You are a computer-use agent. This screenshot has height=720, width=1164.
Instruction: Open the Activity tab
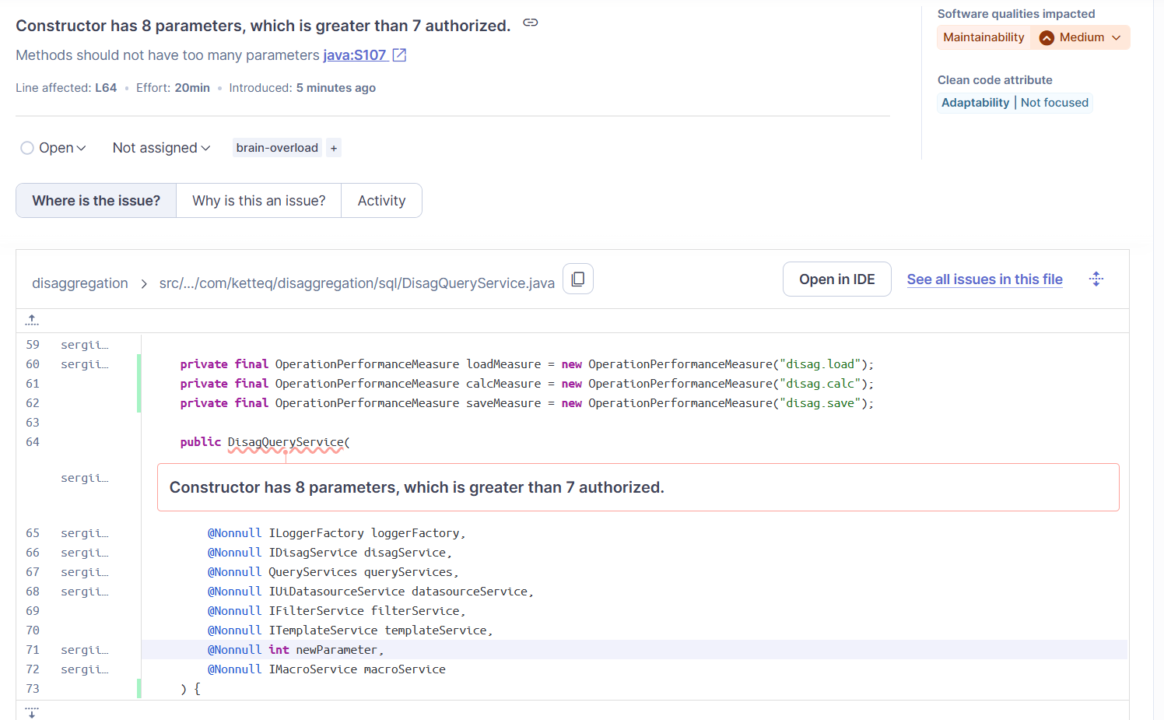coord(381,201)
